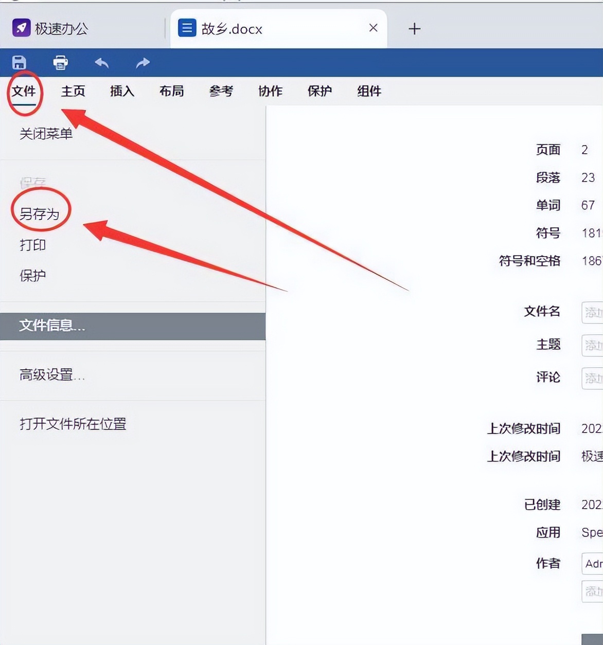Select 另存为 from the file menu
Viewport: 603px width, 645px height.
click(39, 210)
